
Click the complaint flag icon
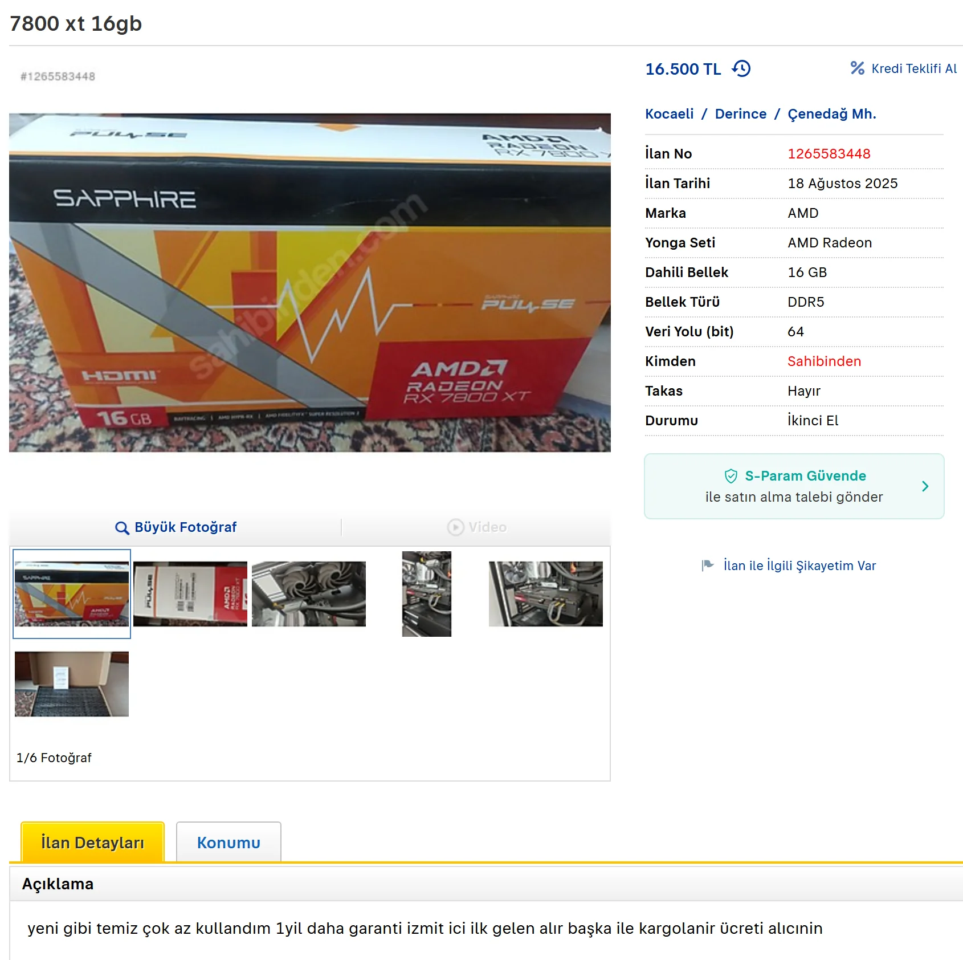point(708,566)
